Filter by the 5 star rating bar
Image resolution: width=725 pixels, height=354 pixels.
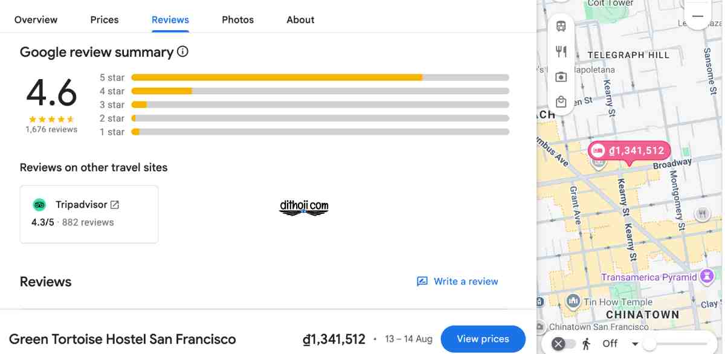(304, 77)
